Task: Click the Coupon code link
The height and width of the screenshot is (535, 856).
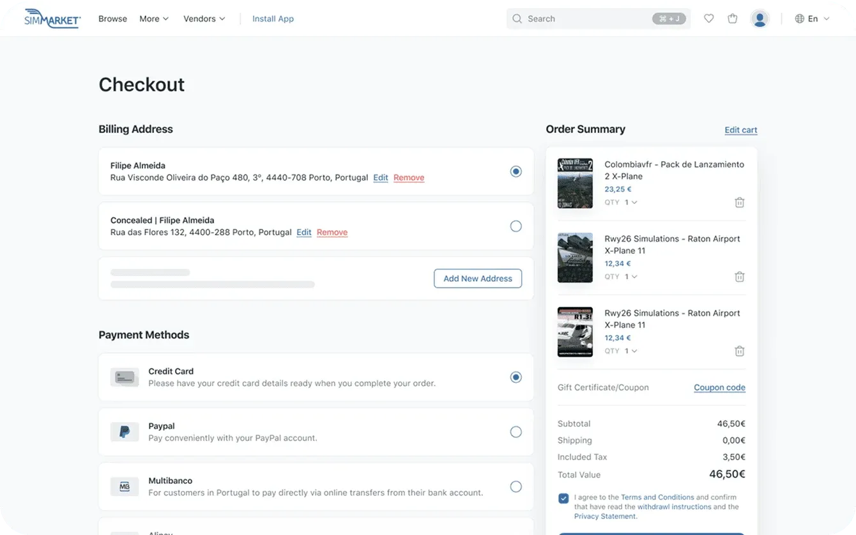Action: coord(719,387)
